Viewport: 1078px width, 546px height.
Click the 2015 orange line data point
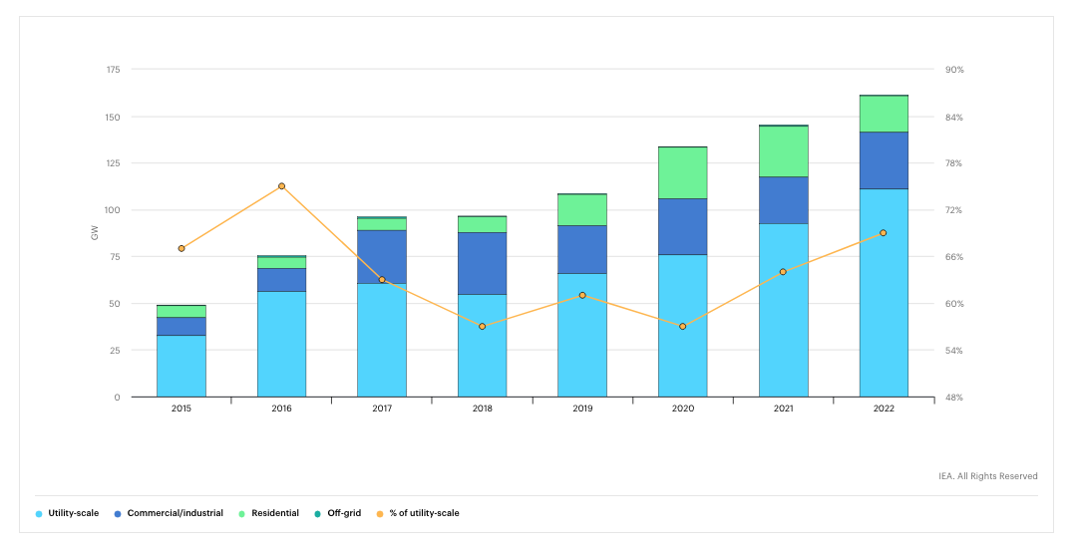tap(181, 249)
